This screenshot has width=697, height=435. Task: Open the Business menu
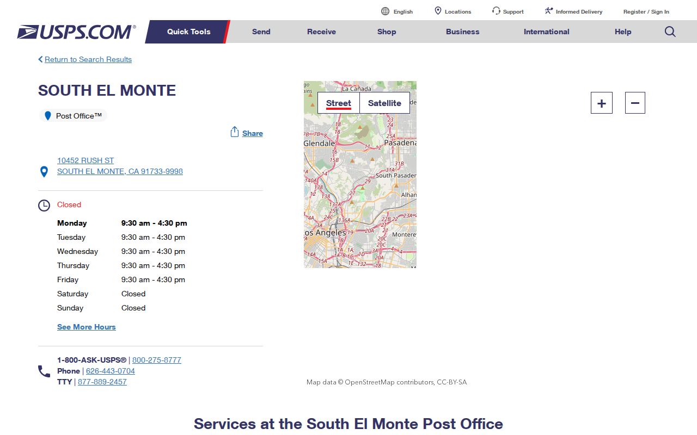coord(462,32)
